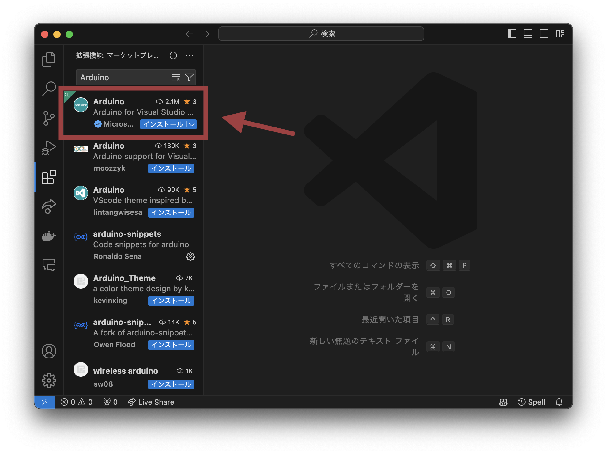Select the Search icon in the activity bar

tap(49, 89)
